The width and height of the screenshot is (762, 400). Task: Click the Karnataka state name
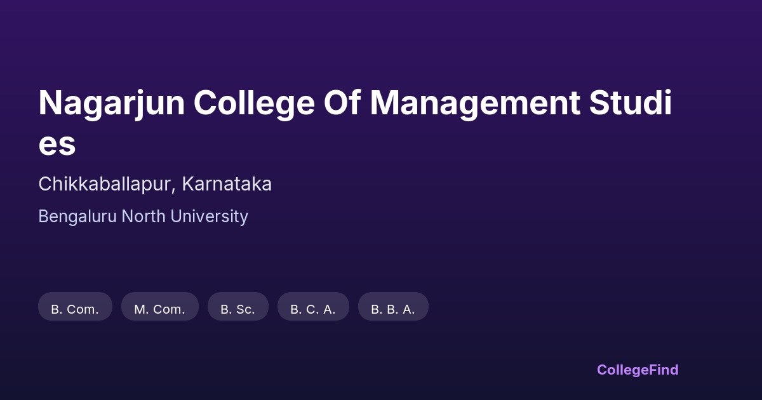227,184
